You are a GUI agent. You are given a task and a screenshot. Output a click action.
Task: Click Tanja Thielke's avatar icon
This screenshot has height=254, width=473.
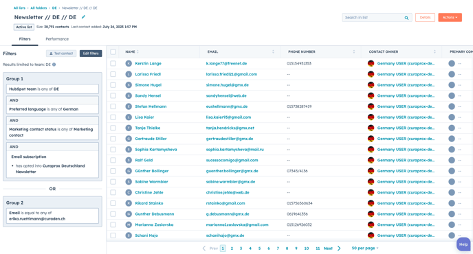tap(129, 128)
